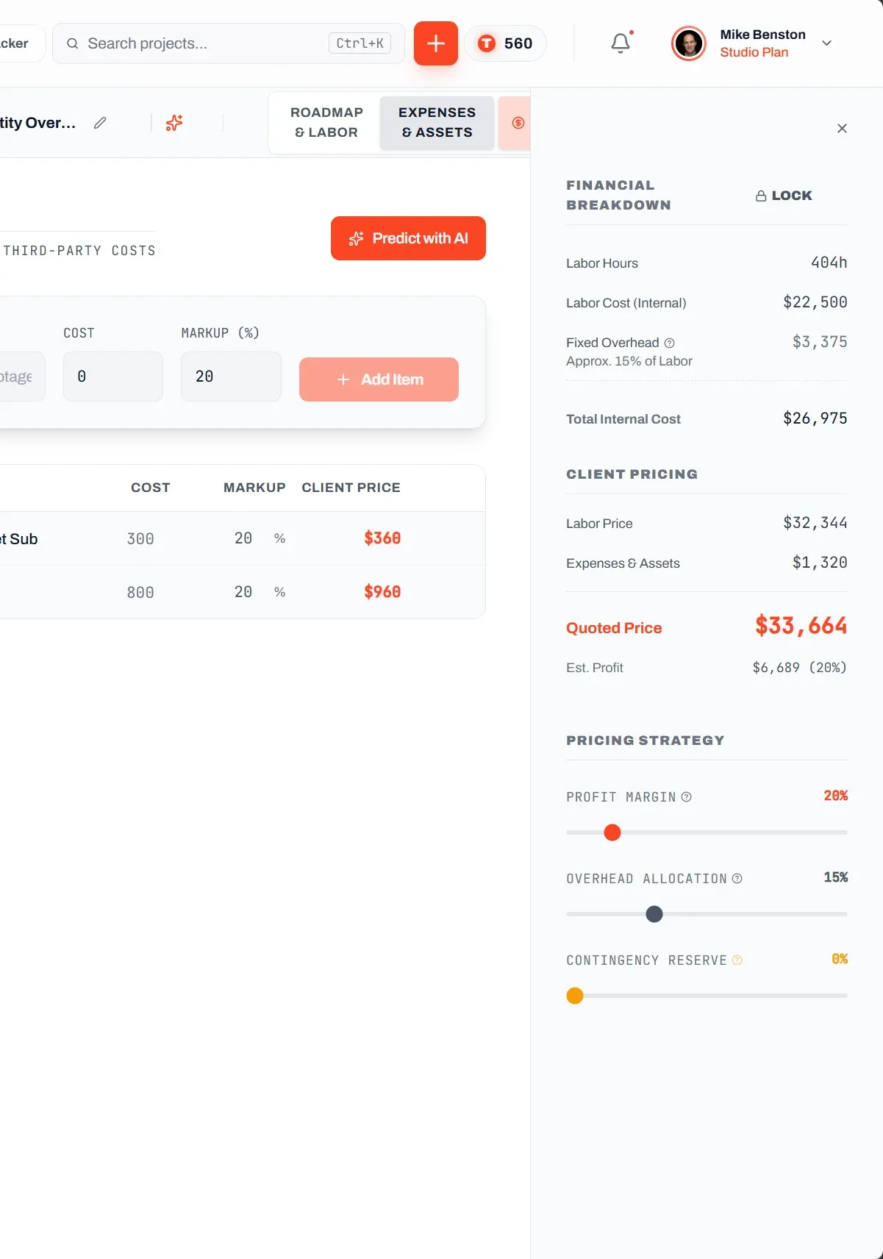Click Contingency Reserve help icon
This screenshot has width=883, height=1259.
(x=737, y=960)
